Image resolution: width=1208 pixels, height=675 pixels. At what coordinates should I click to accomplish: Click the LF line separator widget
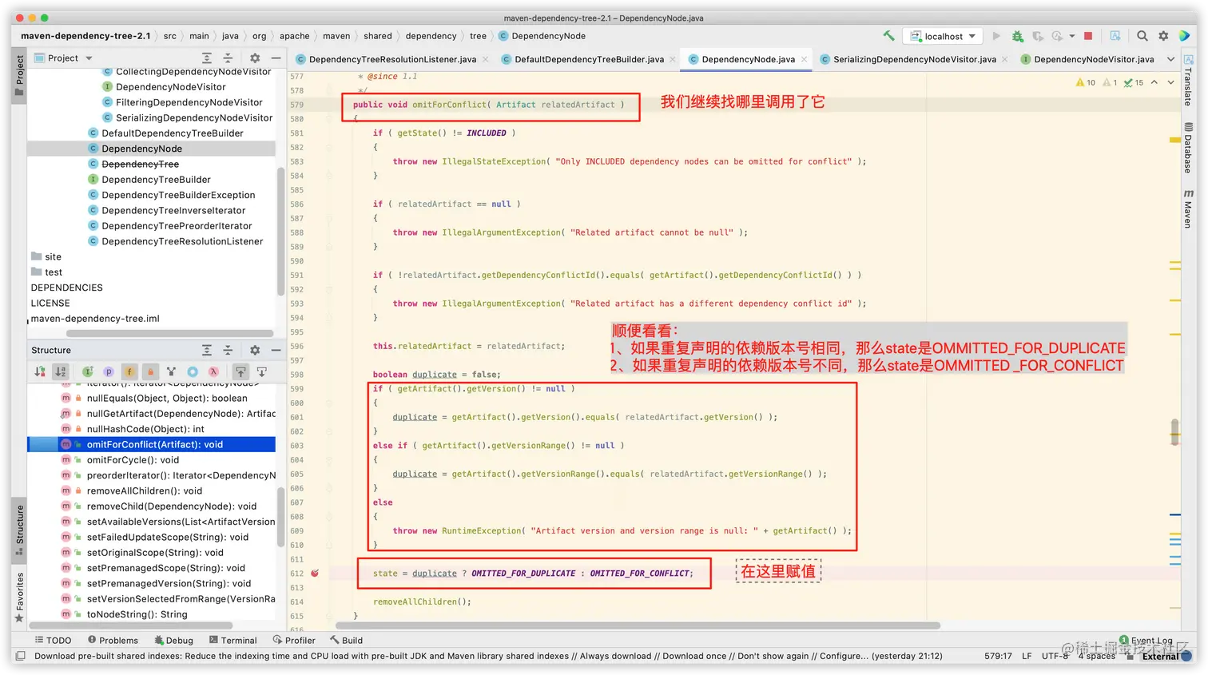click(1027, 656)
